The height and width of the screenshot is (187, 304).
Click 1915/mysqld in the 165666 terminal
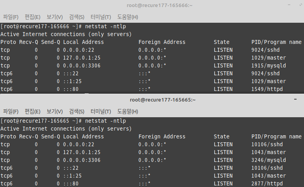tap(269, 66)
